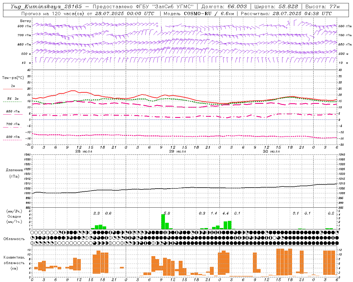Click the station title Yug_Kuminskaya_28165

click(x=46, y=7)
